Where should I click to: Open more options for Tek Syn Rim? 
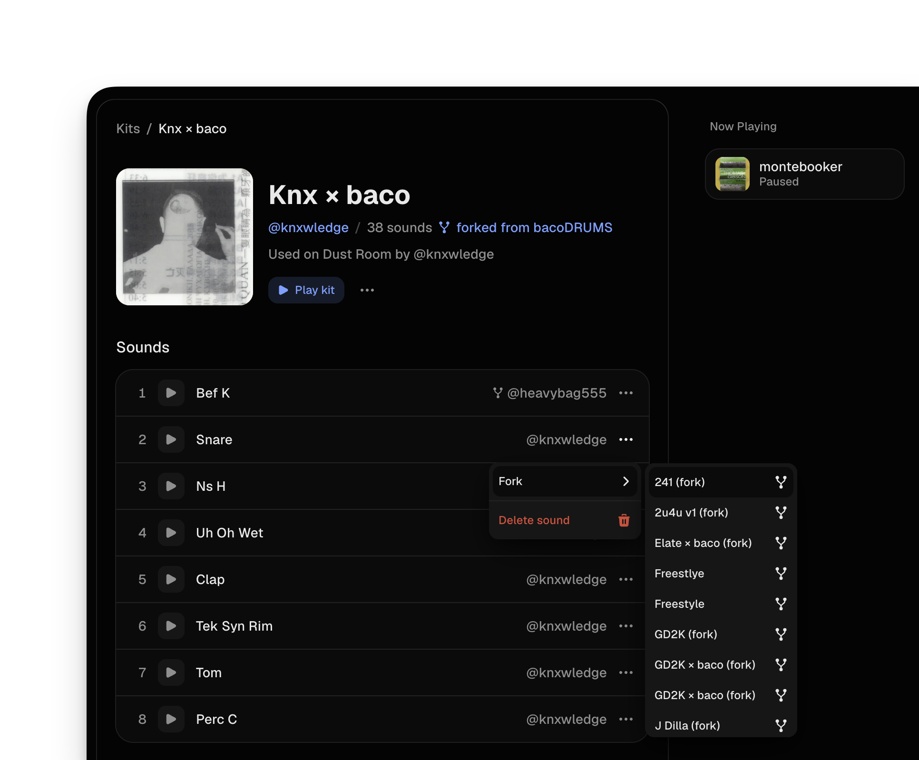[626, 626]
